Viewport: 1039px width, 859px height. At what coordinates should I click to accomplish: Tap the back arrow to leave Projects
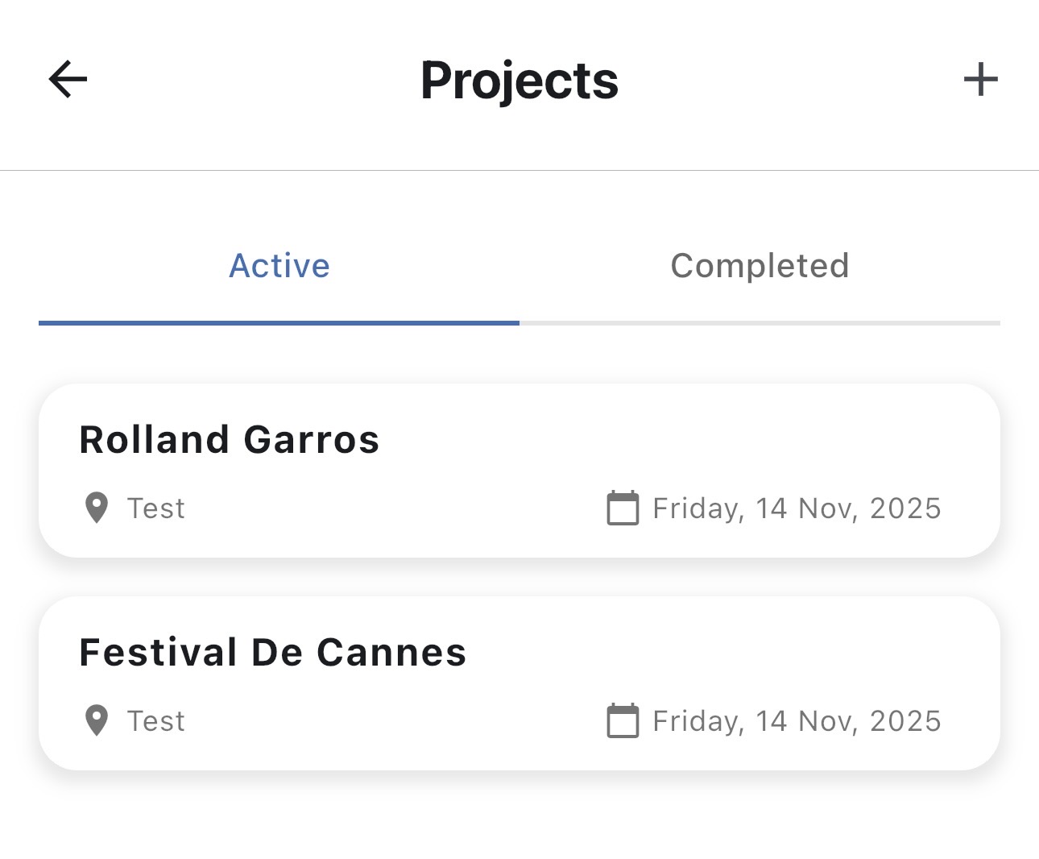(x=67, y=79)
